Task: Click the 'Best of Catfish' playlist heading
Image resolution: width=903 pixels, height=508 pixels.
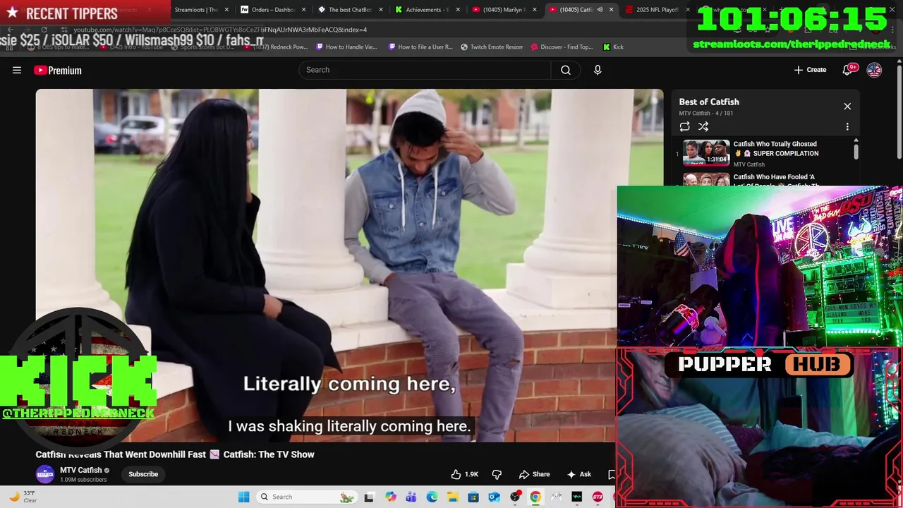Action: 709,102
